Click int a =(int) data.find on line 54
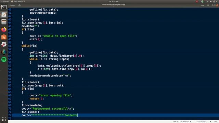The width and height of the screenshot is (219, 123). [x=56, y=56]
